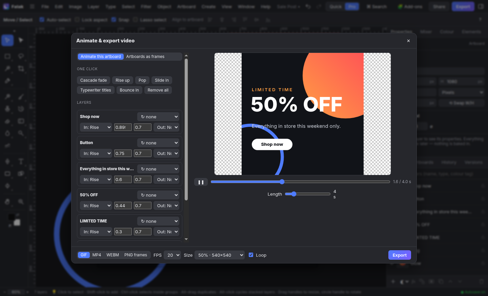This screenshot has height=296, width=488.
Task: Click the Length slider
Action: [x=308, y=194]
